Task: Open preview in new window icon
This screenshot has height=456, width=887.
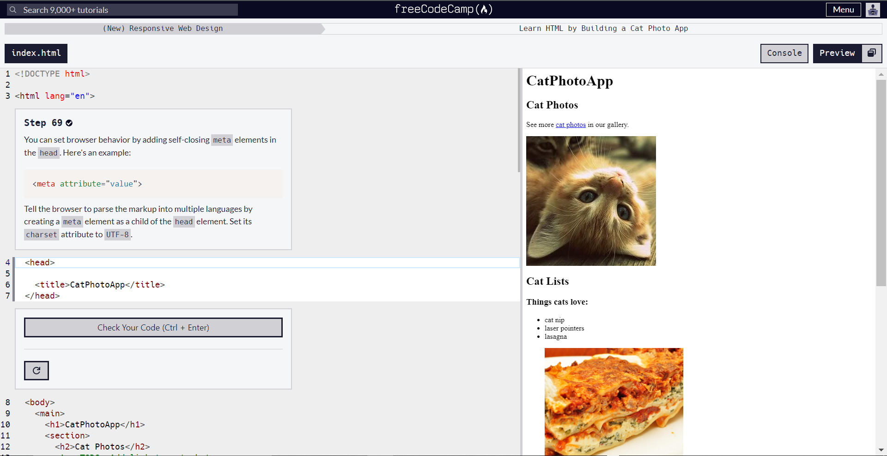Action: pyautogui.click(x=872, y=53)
